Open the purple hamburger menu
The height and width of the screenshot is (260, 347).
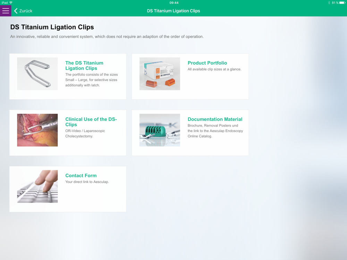[x=6, y=11]
